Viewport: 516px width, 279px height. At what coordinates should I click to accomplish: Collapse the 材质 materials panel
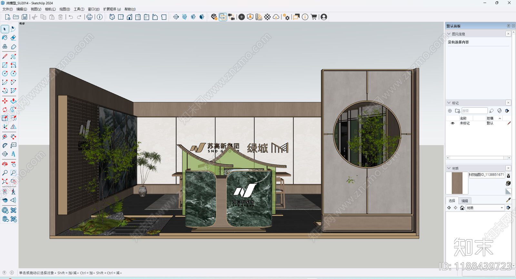tap(449, 168)
